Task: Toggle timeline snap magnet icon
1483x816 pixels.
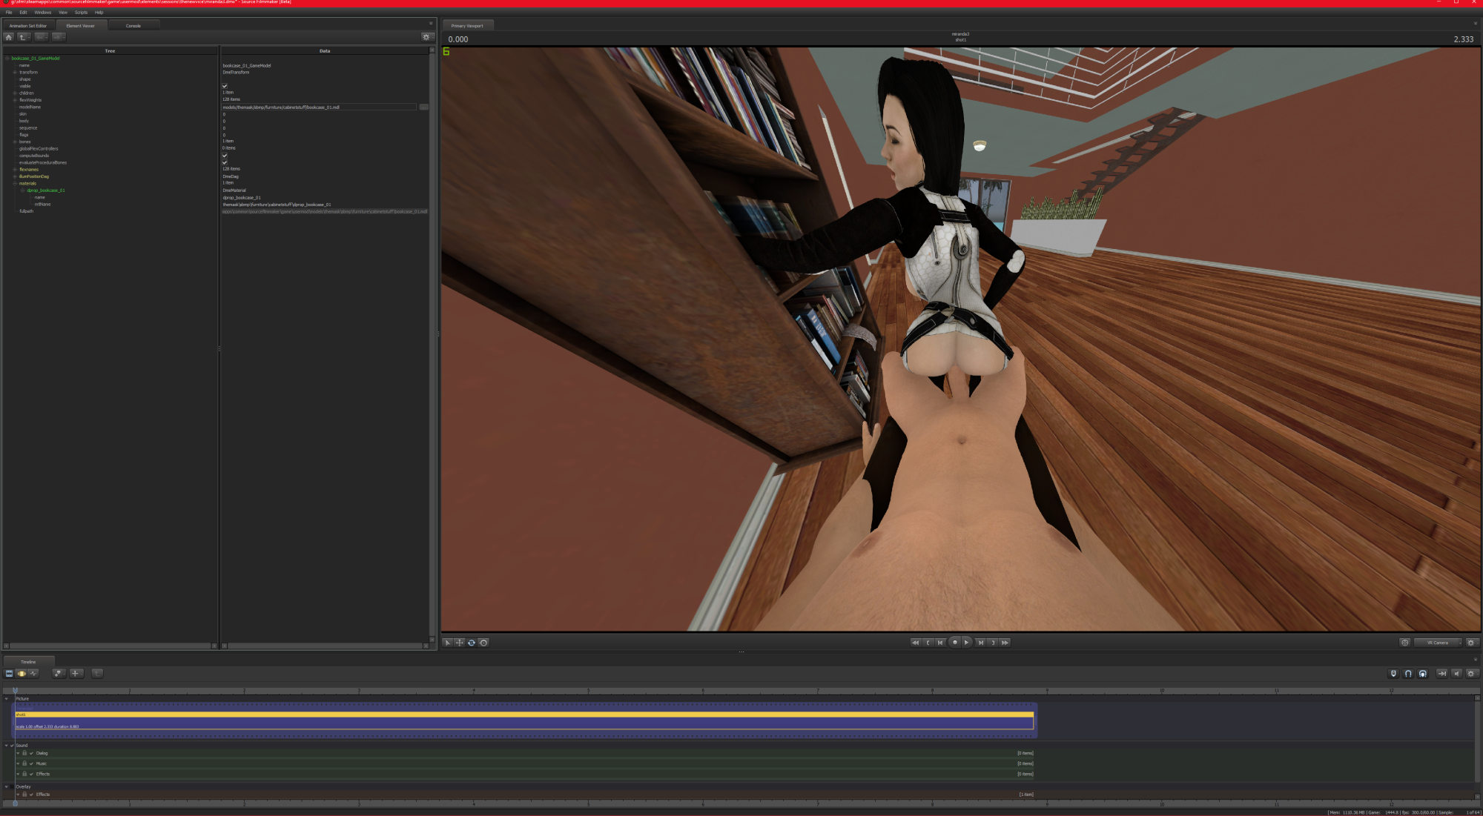Action: pyautogui.click(x=1408, y=674)
